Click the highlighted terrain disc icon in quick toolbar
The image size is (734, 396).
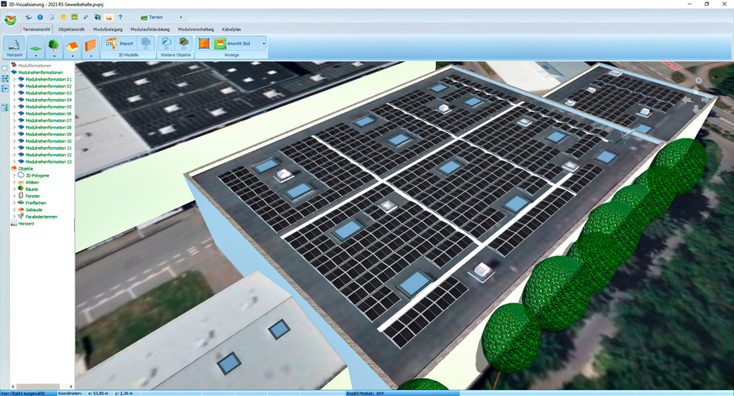[x=109, y=18]
